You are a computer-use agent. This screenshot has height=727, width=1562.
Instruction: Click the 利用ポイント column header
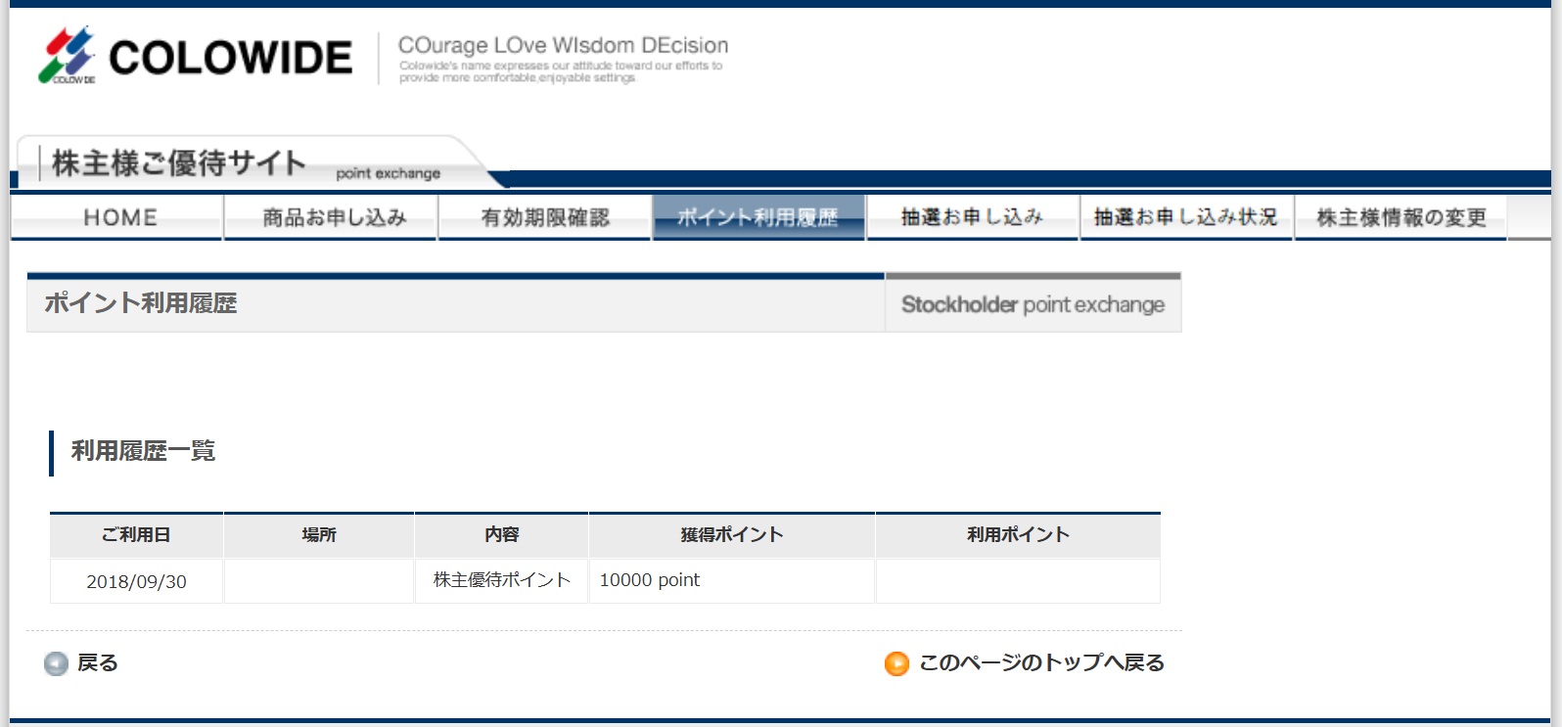1018,535
